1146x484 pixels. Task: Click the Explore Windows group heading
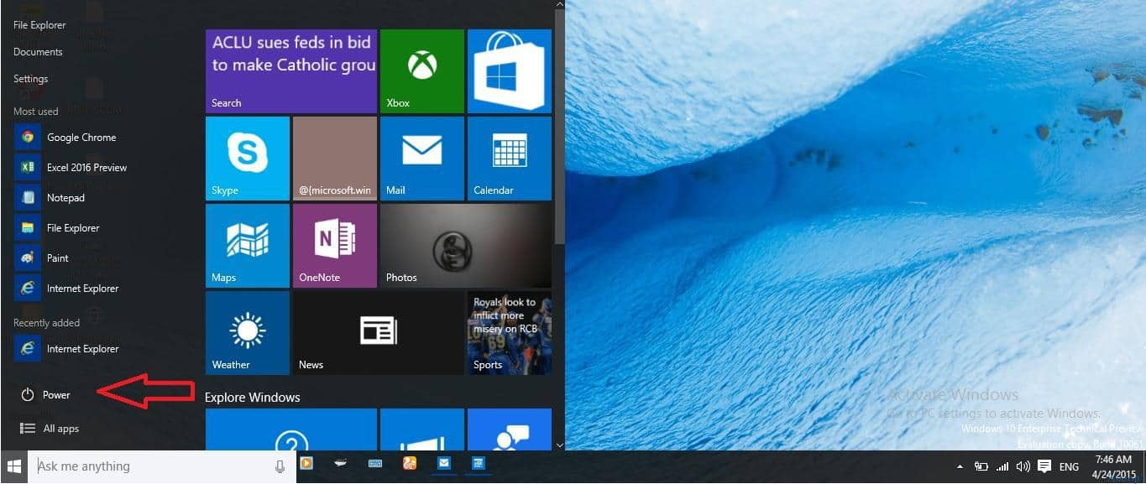252,398
